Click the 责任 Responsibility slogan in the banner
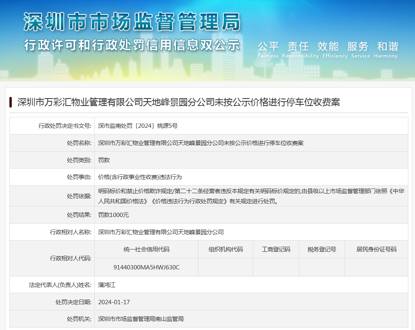 [300, 50]
